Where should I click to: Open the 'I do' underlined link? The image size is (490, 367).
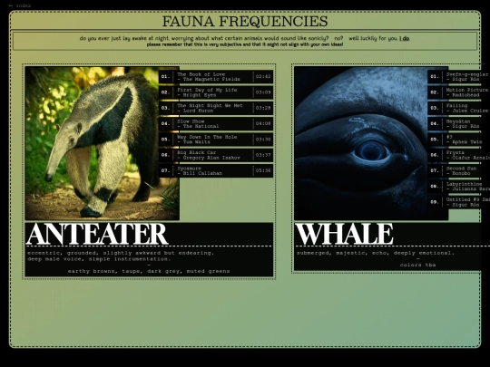tap(405, 38)
